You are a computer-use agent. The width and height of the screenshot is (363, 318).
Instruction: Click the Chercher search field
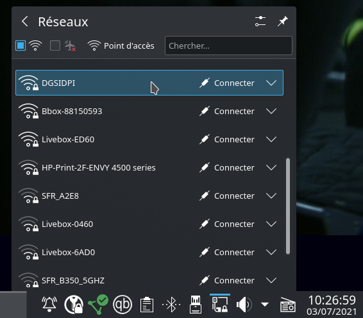(x=228, y=46)
